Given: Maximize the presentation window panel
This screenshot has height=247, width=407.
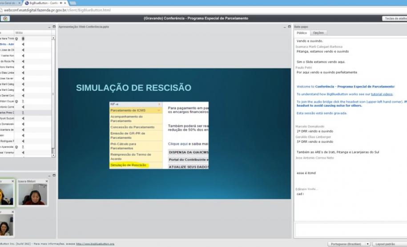Looking at the screenshot, I should (x=289, y=27).
